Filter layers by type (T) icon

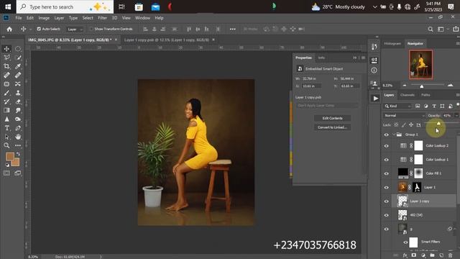tap(434, 106)
